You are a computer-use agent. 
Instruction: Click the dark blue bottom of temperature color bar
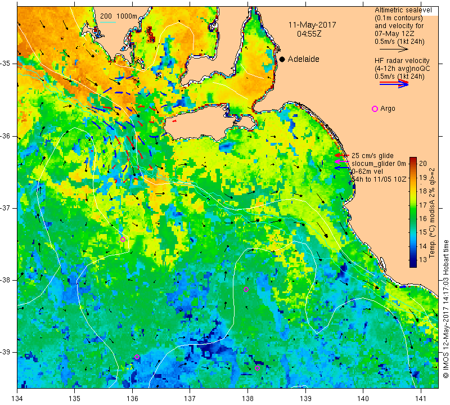tap(413, 265)
